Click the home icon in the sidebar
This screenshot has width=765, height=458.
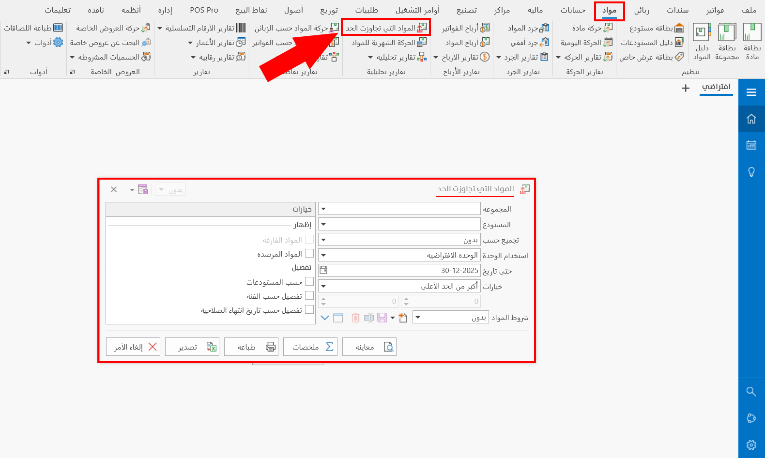point(751,119)
